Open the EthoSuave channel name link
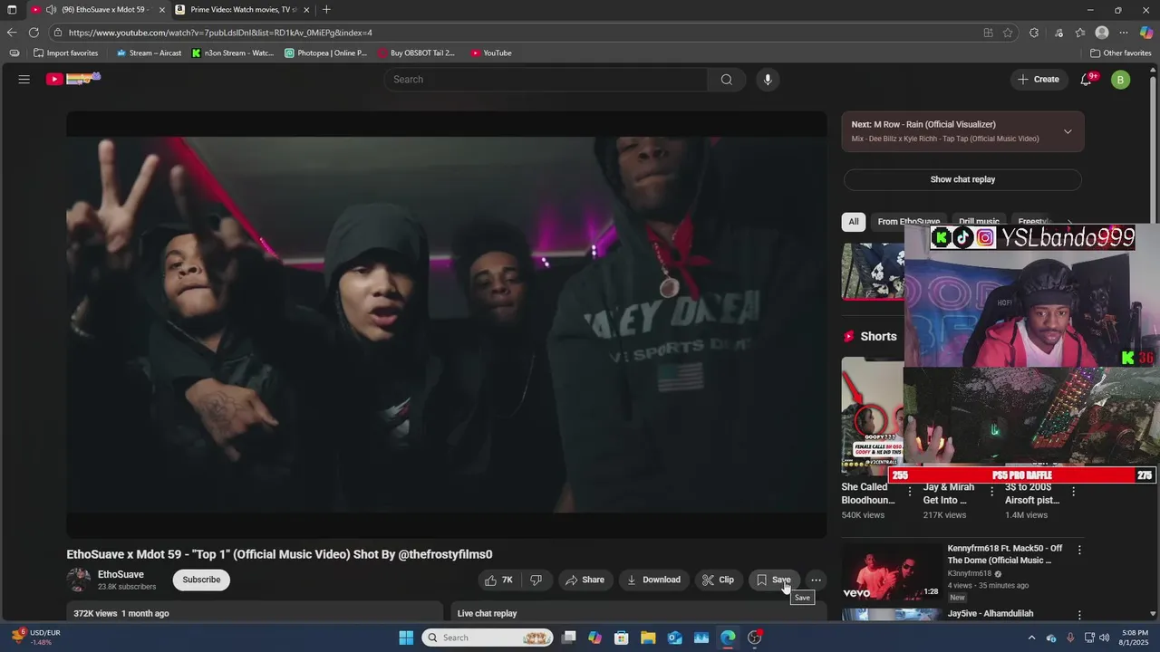 [x=121, y=574]
